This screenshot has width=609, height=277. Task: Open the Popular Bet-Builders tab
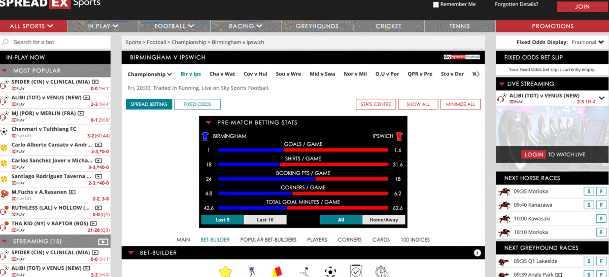click(268, 240)
